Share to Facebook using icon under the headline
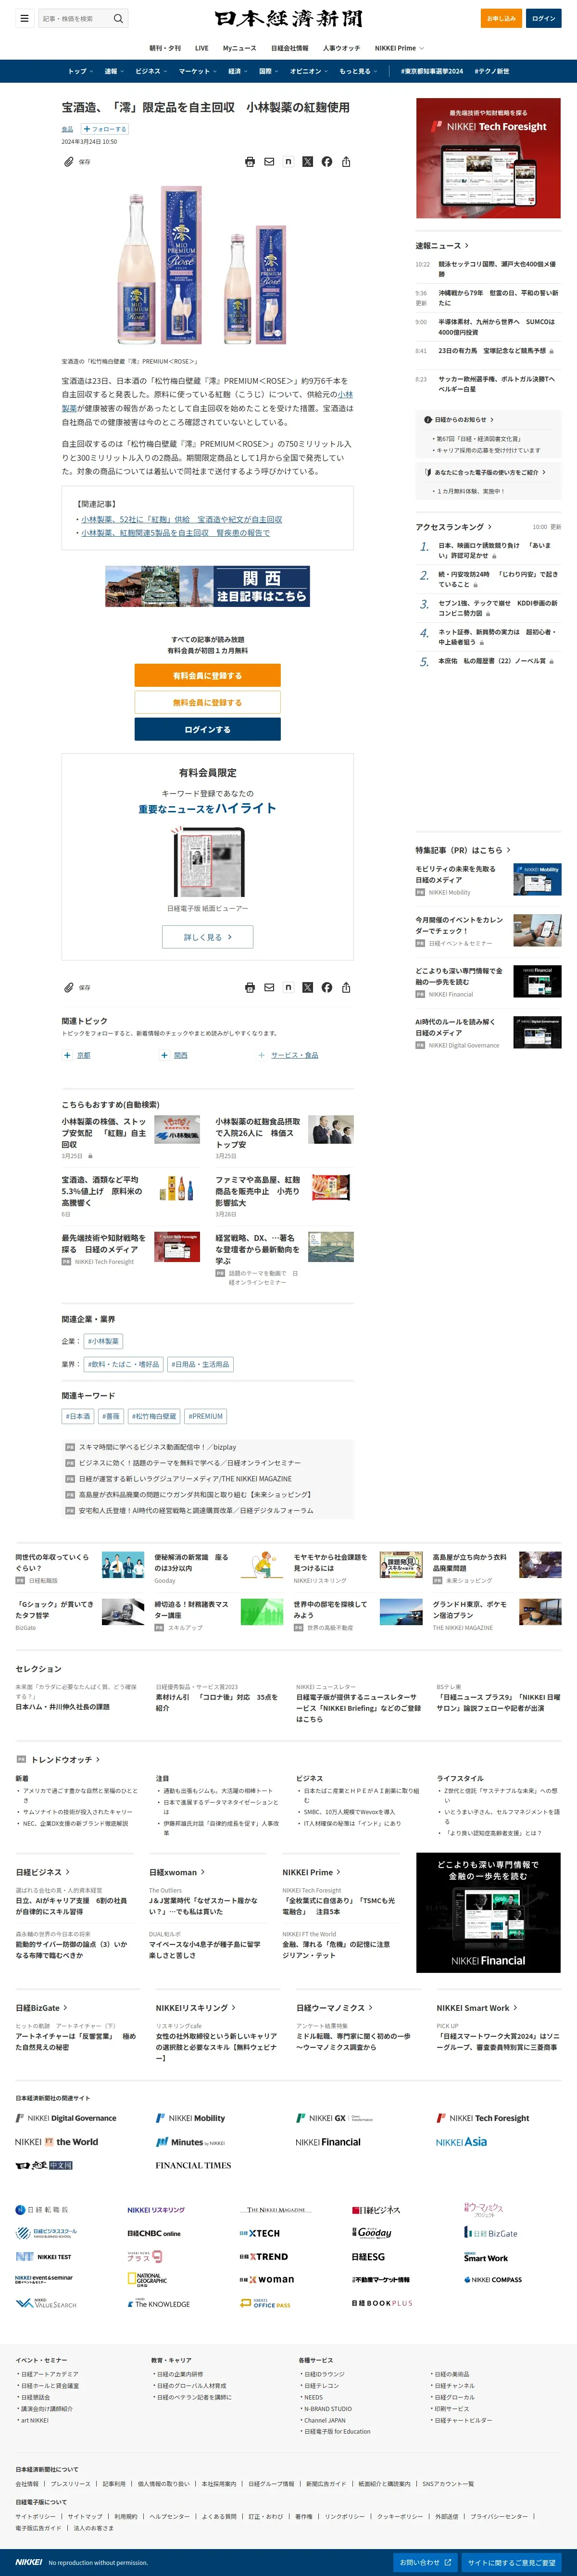This screenshot has width=577, height=2576. [x=327, y=161]
